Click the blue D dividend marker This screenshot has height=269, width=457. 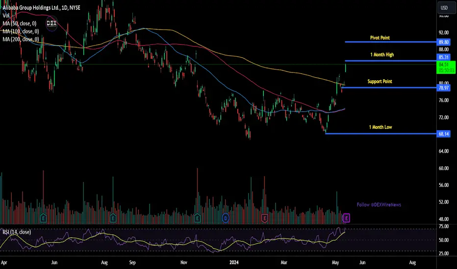coord(226,218)
